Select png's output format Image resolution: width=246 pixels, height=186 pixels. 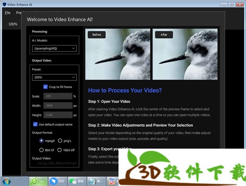[60, 140]
